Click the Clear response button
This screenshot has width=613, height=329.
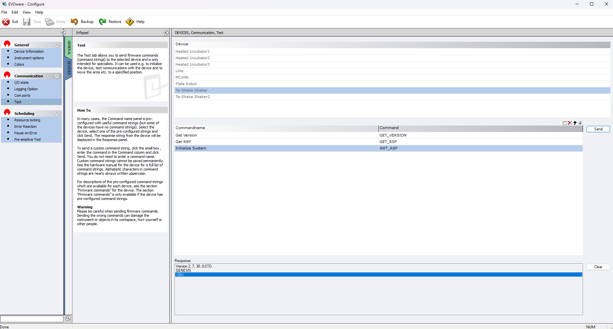tap(598, 267)
